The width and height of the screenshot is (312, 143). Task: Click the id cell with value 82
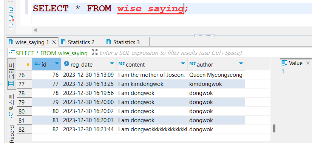coord(46,129)
